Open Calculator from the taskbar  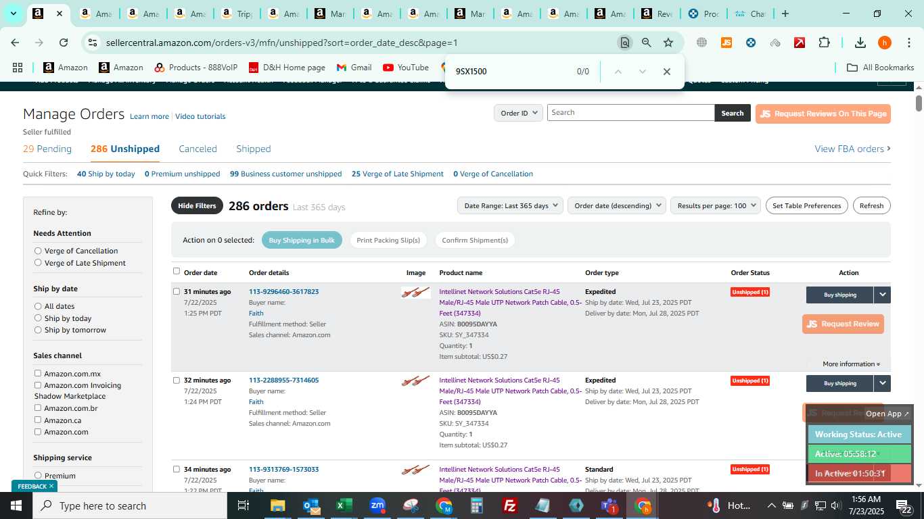point(477,505)
